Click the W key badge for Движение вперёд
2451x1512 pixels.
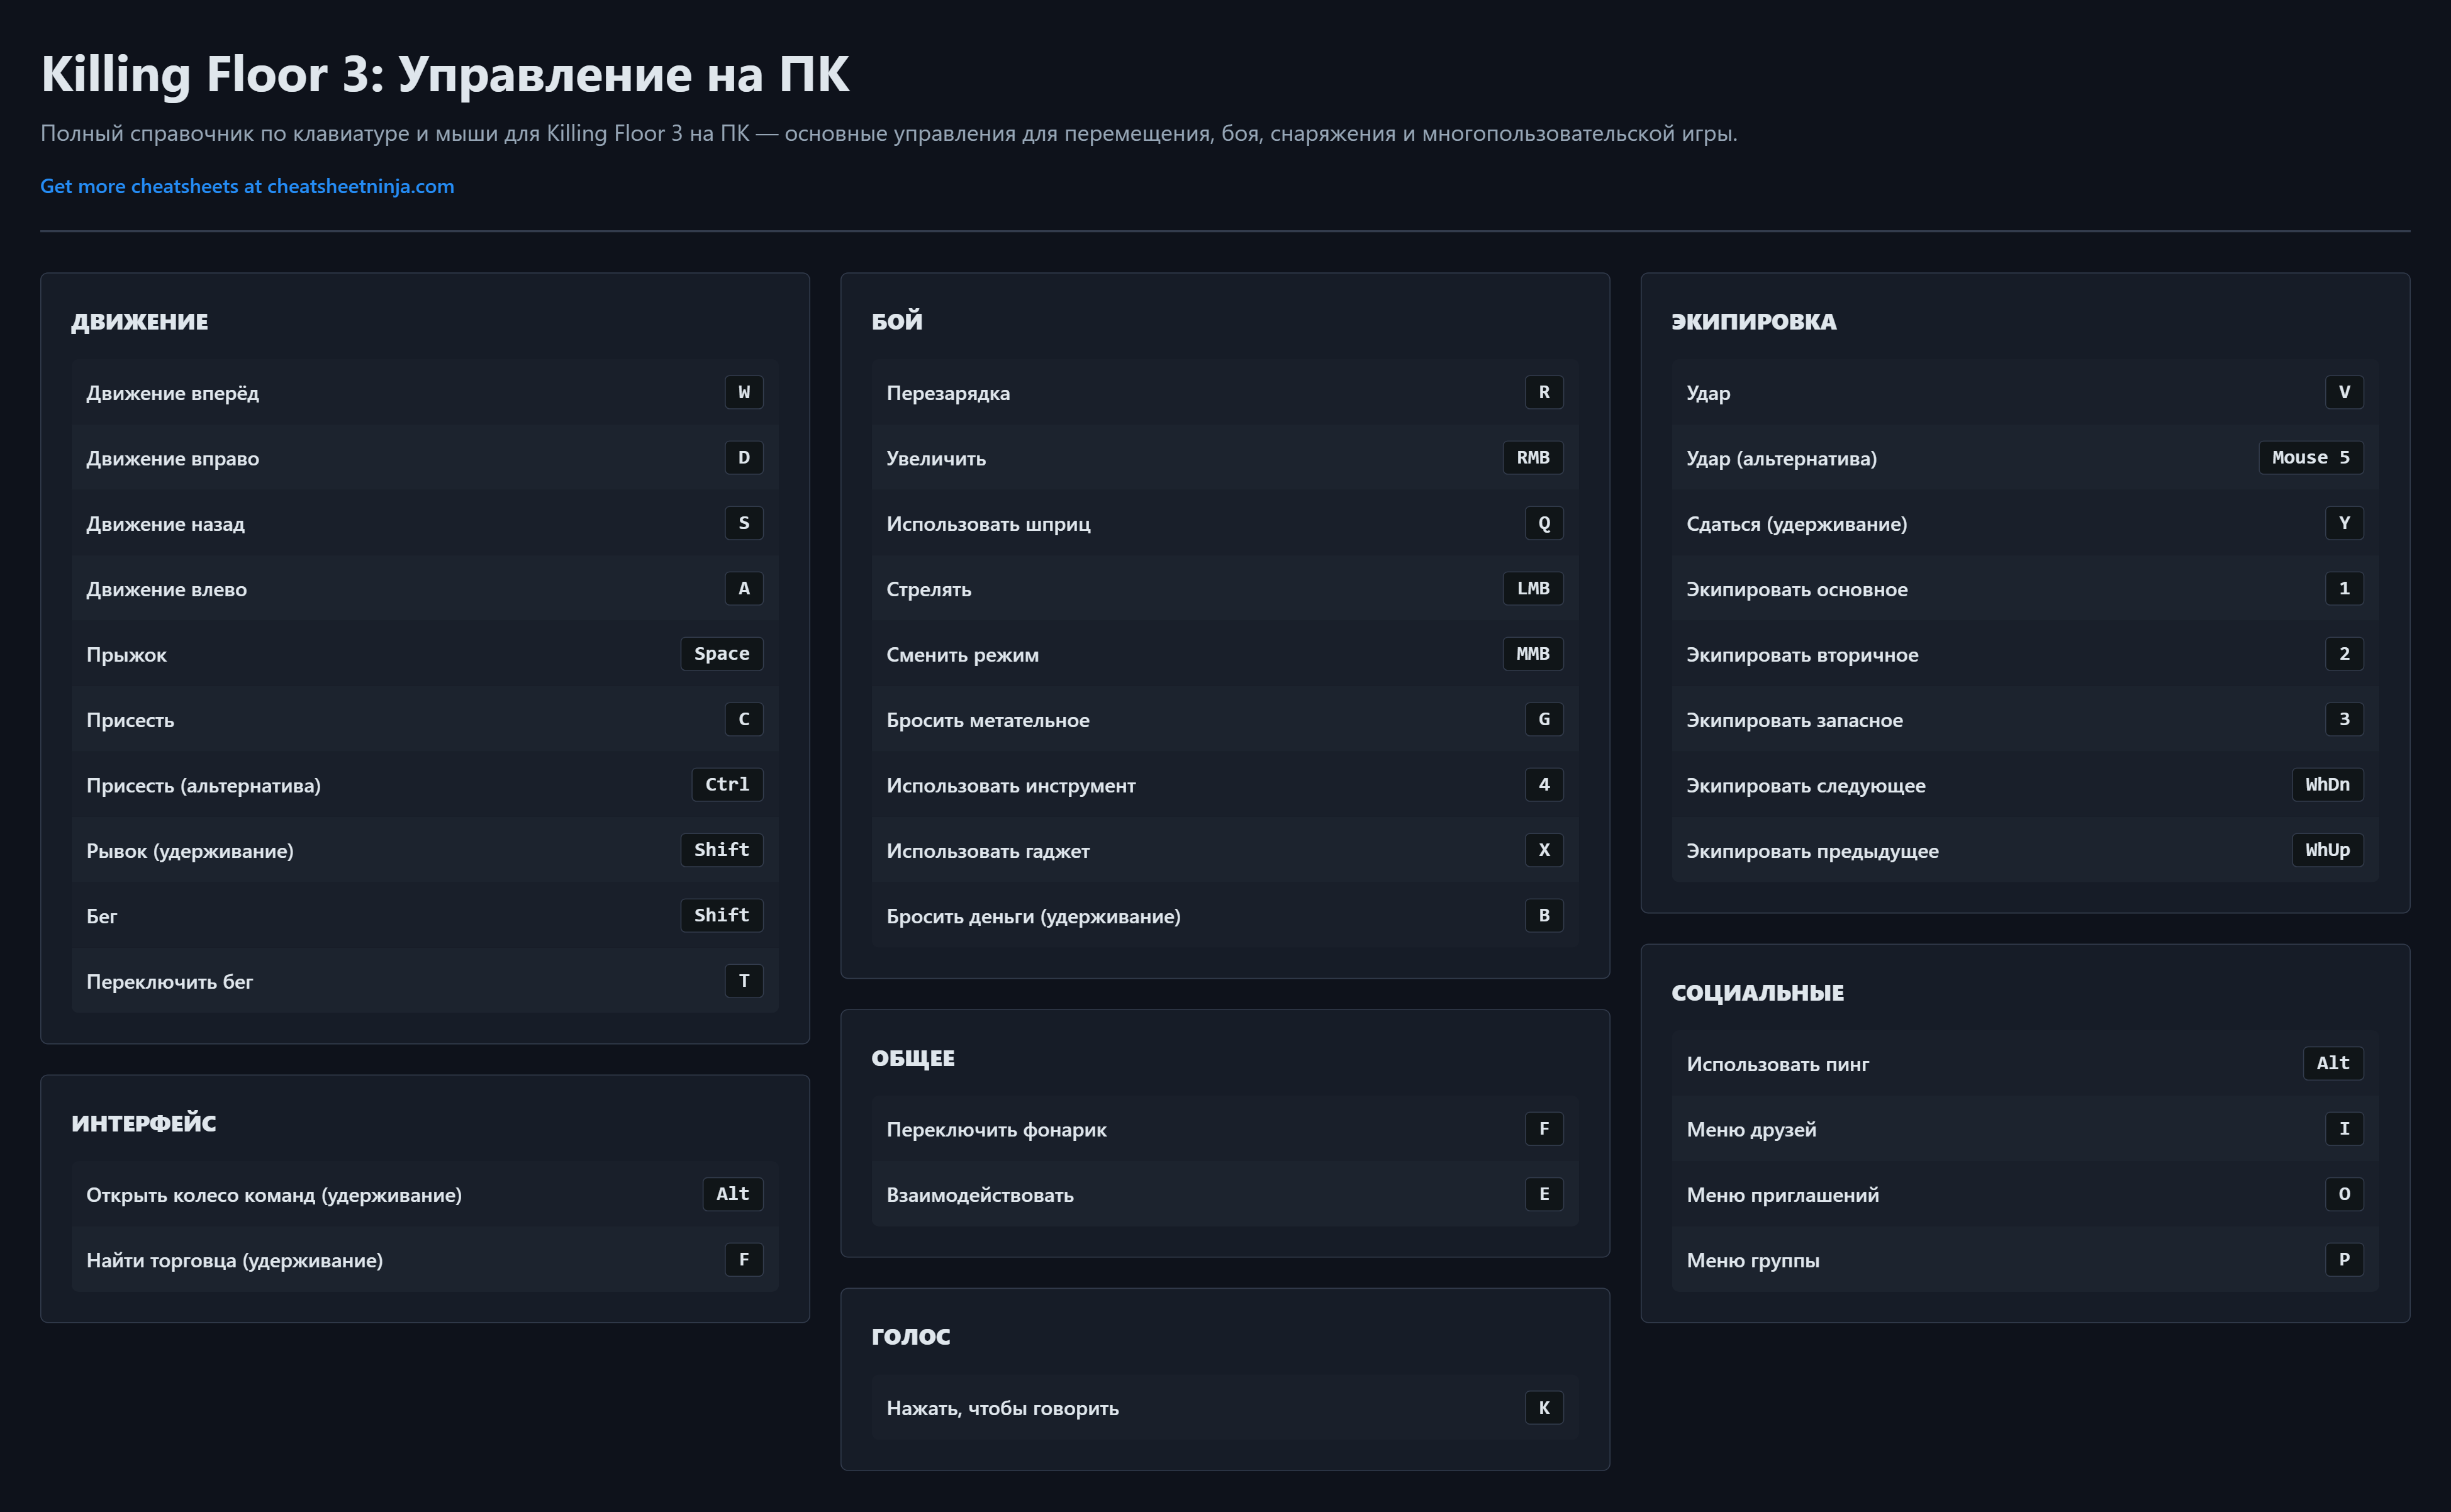(743, 392)
